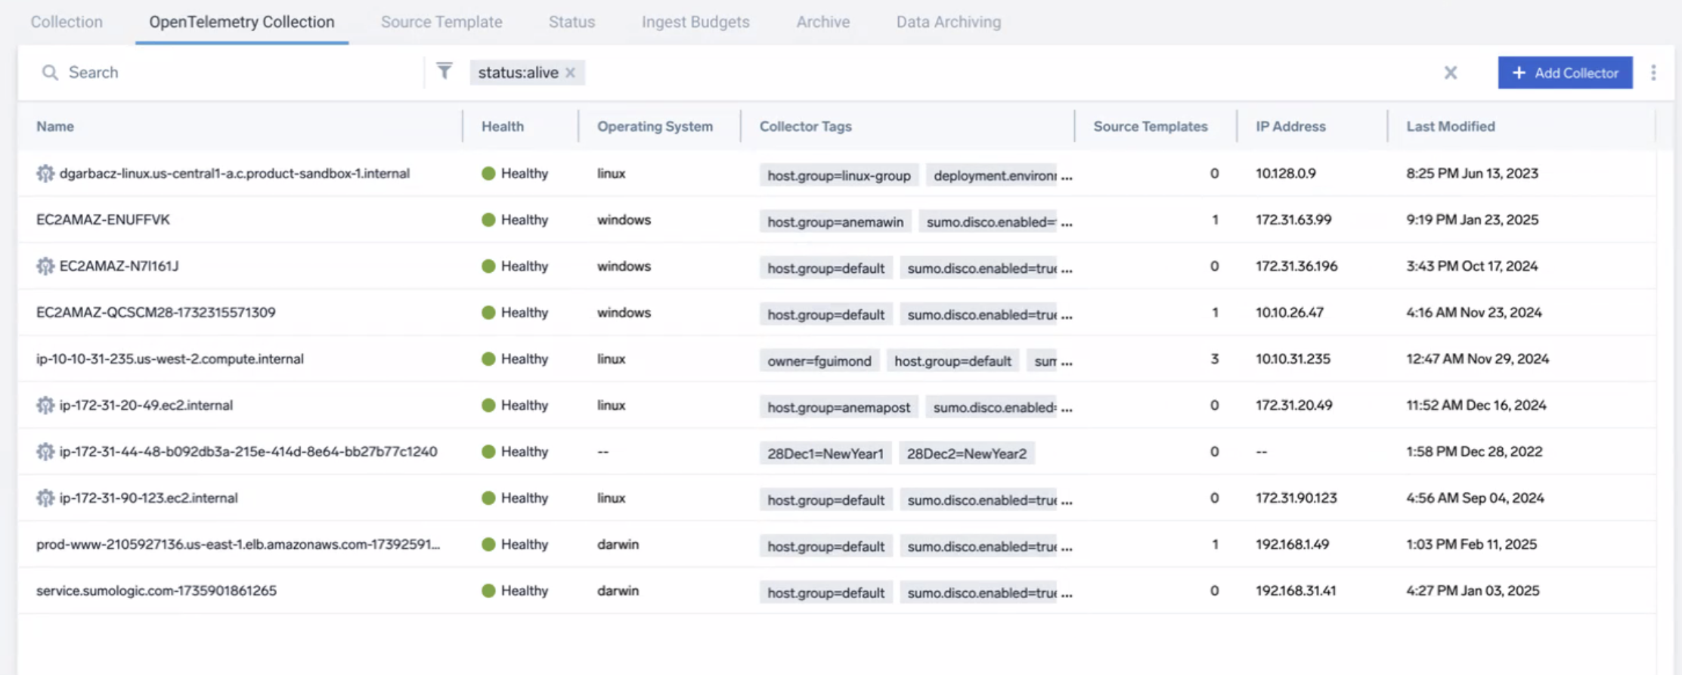Click gear icon beside ip-172-31-90-123.ec2.internal
The image size is (1682, 675).
click(45, 498)
